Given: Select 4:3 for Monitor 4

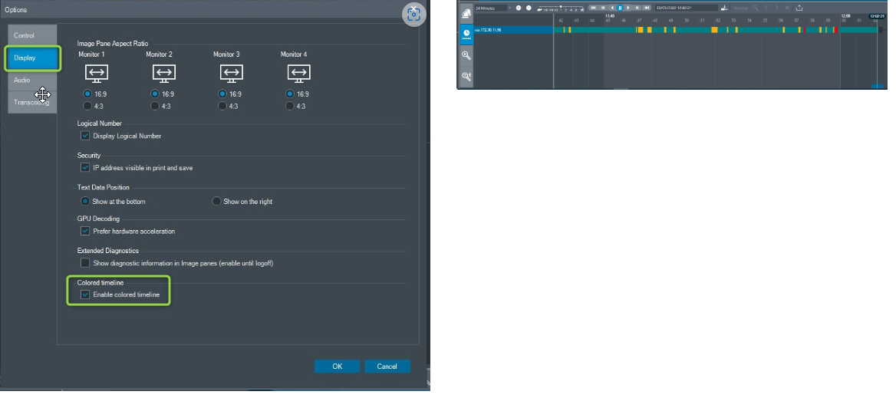Looking at the screenshot, I should coord(290,106).
